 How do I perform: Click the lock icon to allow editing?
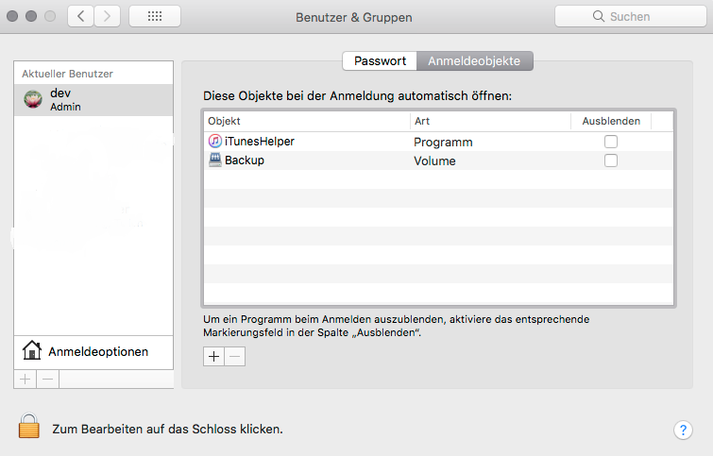coord(29,426)
